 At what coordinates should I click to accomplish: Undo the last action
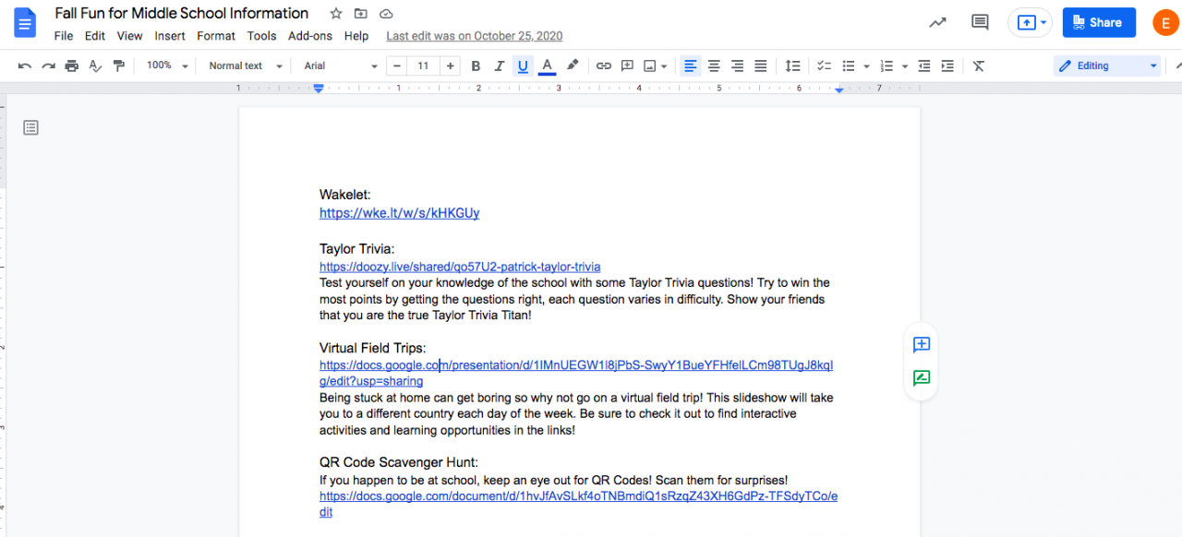pyautogui.click(x=25, y=66)
